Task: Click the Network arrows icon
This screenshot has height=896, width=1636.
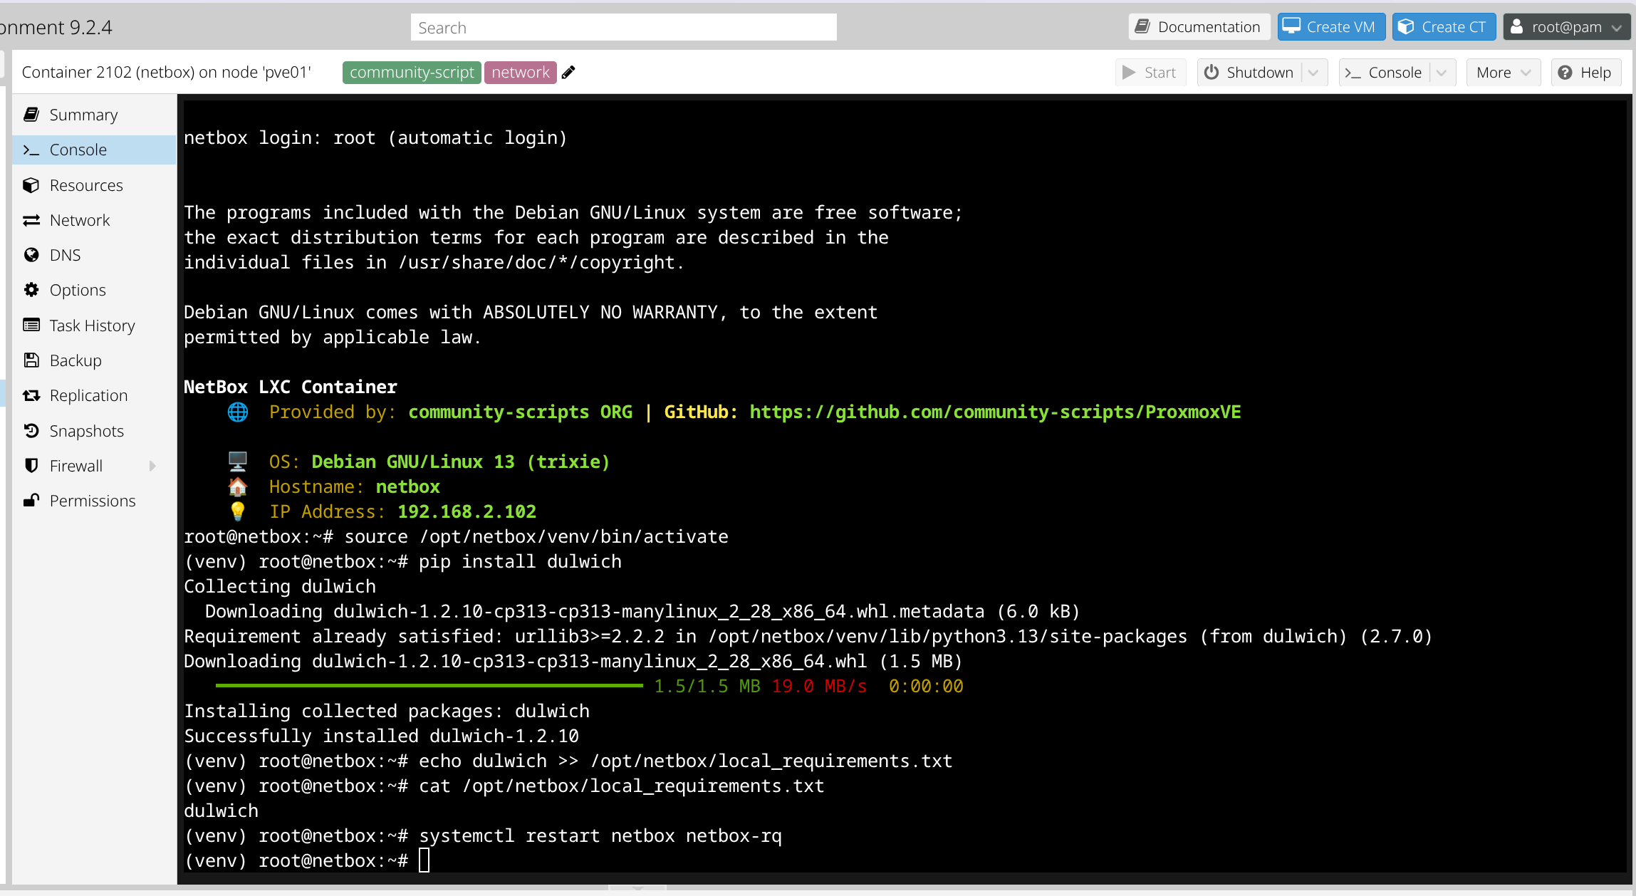Action: 31,220
